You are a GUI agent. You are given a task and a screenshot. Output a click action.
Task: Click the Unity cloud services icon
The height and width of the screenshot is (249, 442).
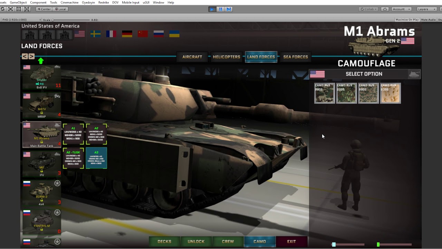point(385,9)
